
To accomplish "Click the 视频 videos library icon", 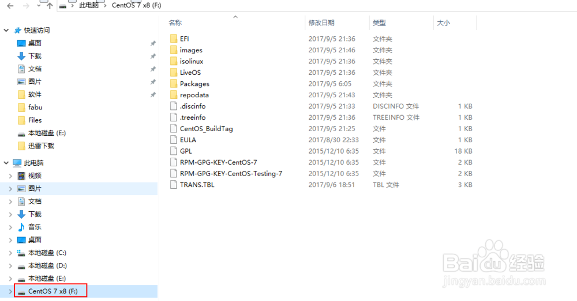I will tap(21, 176).
